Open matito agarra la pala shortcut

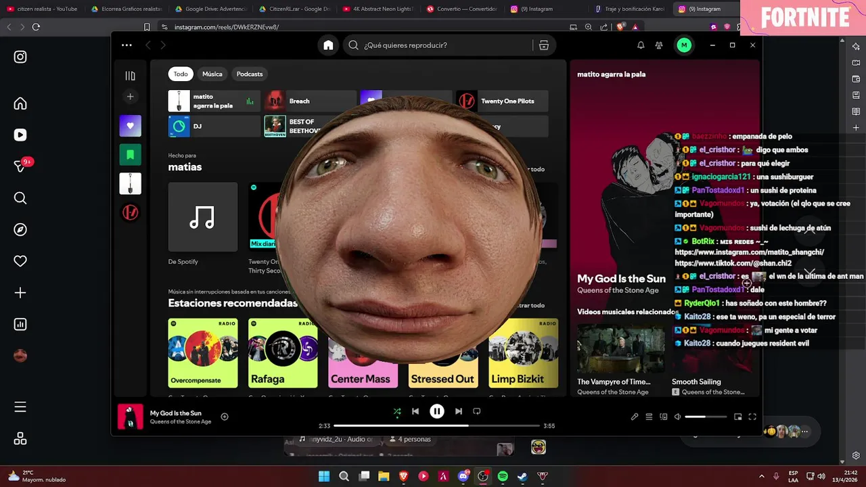(x=214, y=101)
